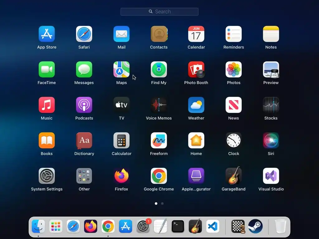Open Voice Memos
This screenshot has height=239, width=319.
(x=159, y=105)
